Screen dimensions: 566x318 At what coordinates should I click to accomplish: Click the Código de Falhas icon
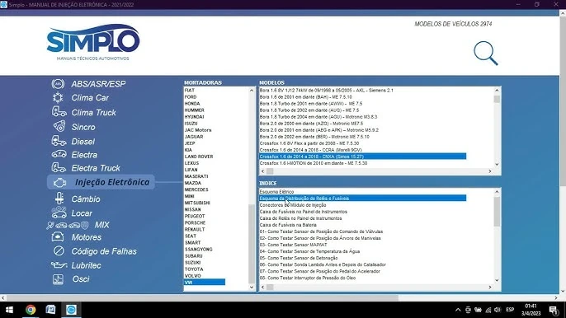59,250
